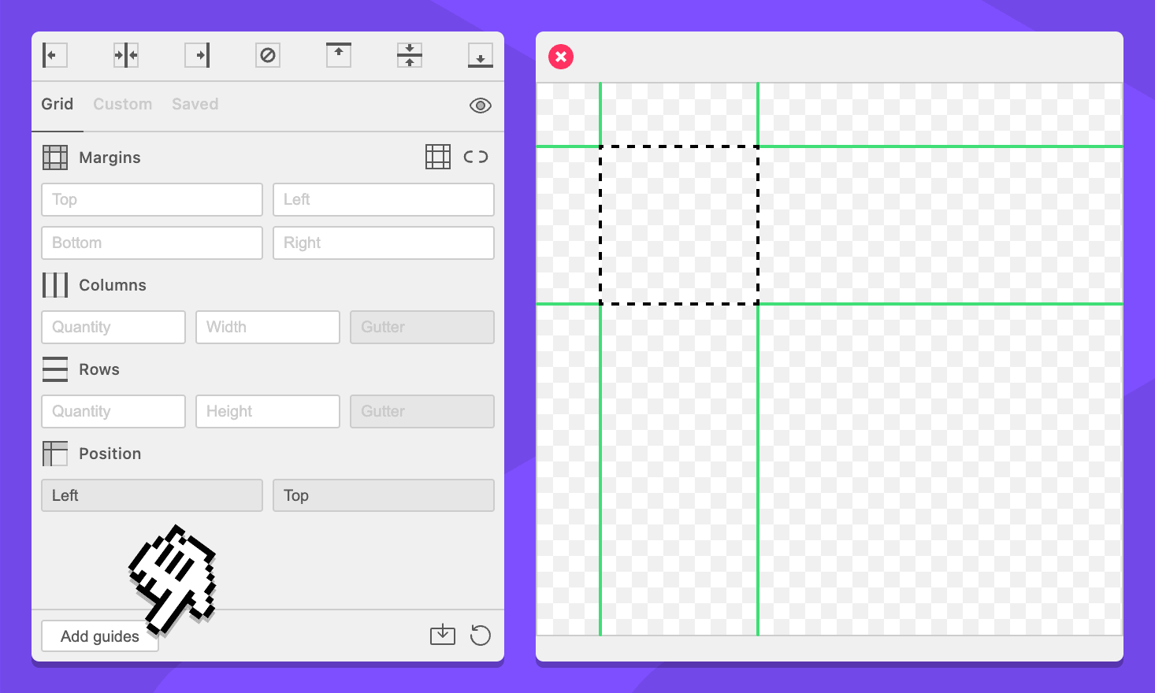Screen dimensions: 1155x693
Task: Click the clear guides icon
Action: [x=268, y=55]
